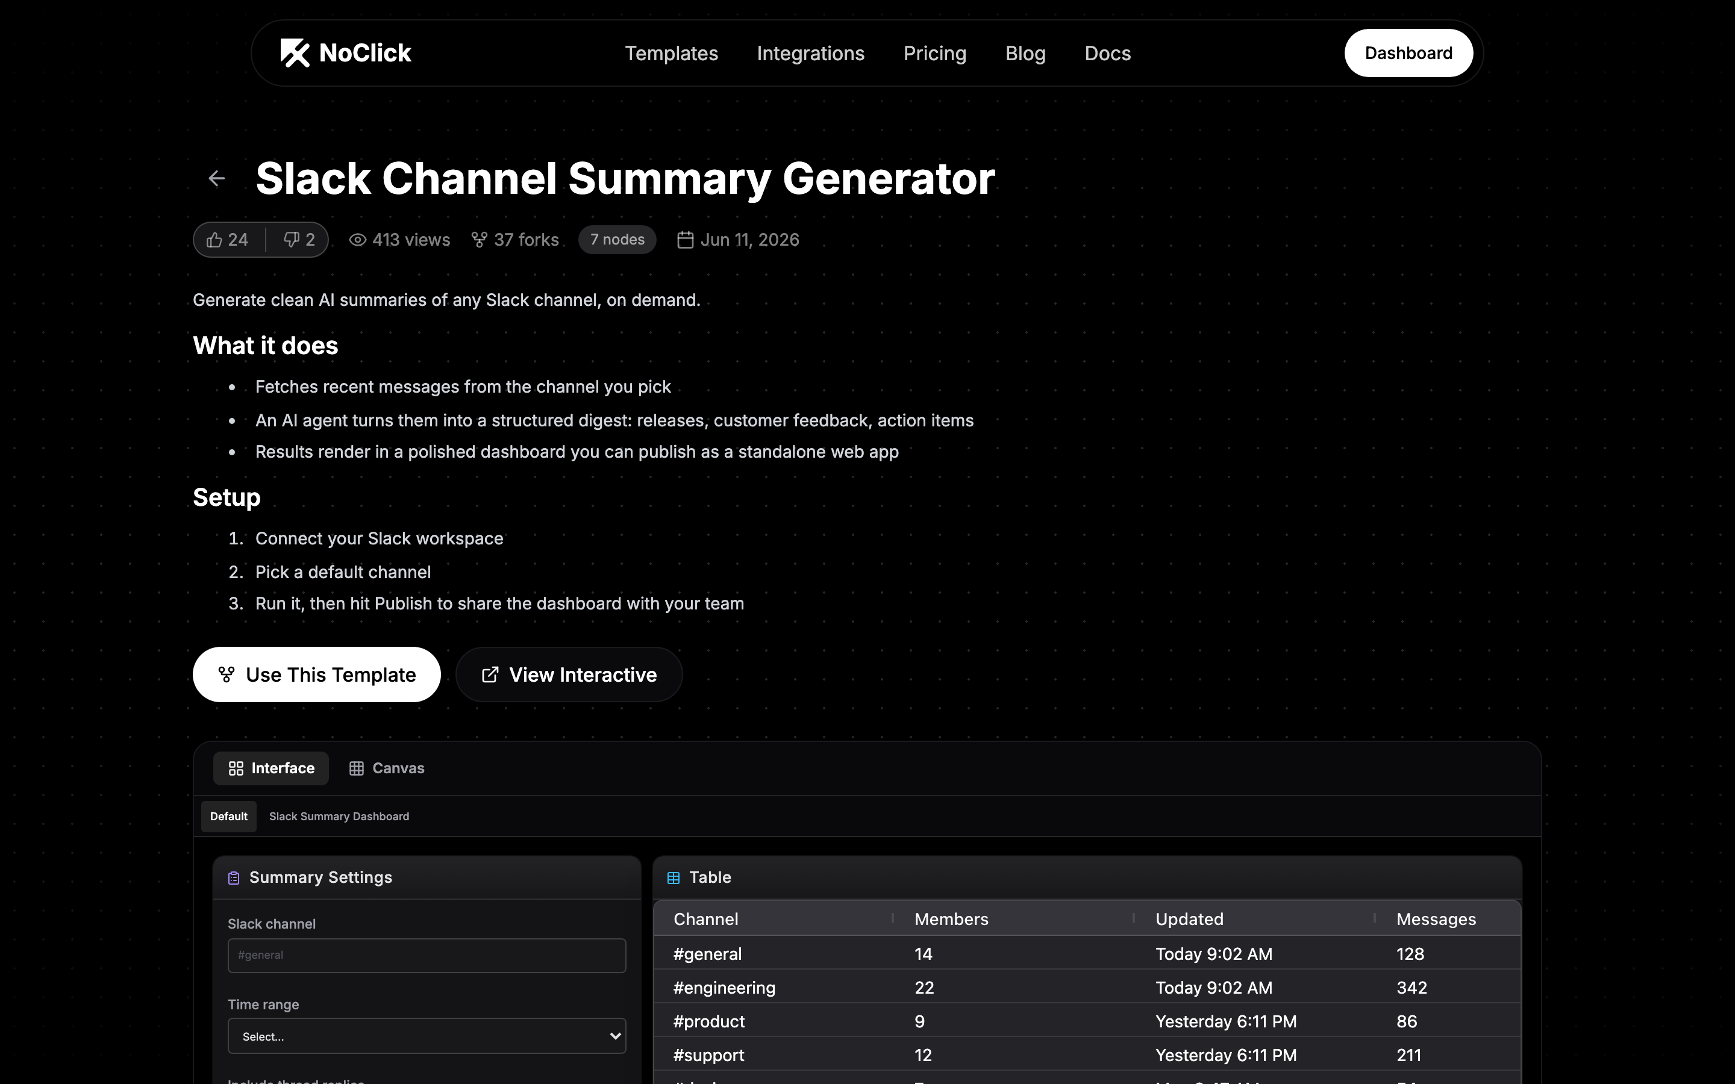The height and width of the screenshot is (1084, 1735).
Task: Click the 7 nodes badge
Action: pyautogui.click(x=617, y=240)
